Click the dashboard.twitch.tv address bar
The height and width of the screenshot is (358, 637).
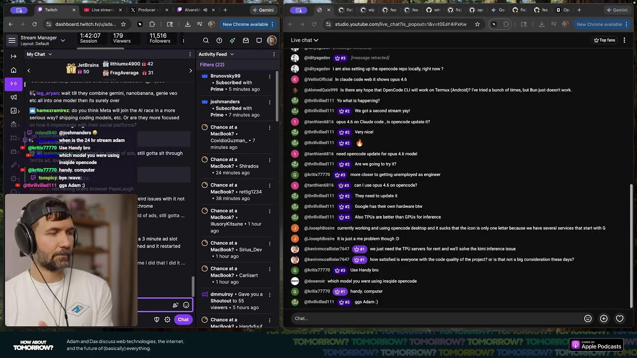pos(86,24)
